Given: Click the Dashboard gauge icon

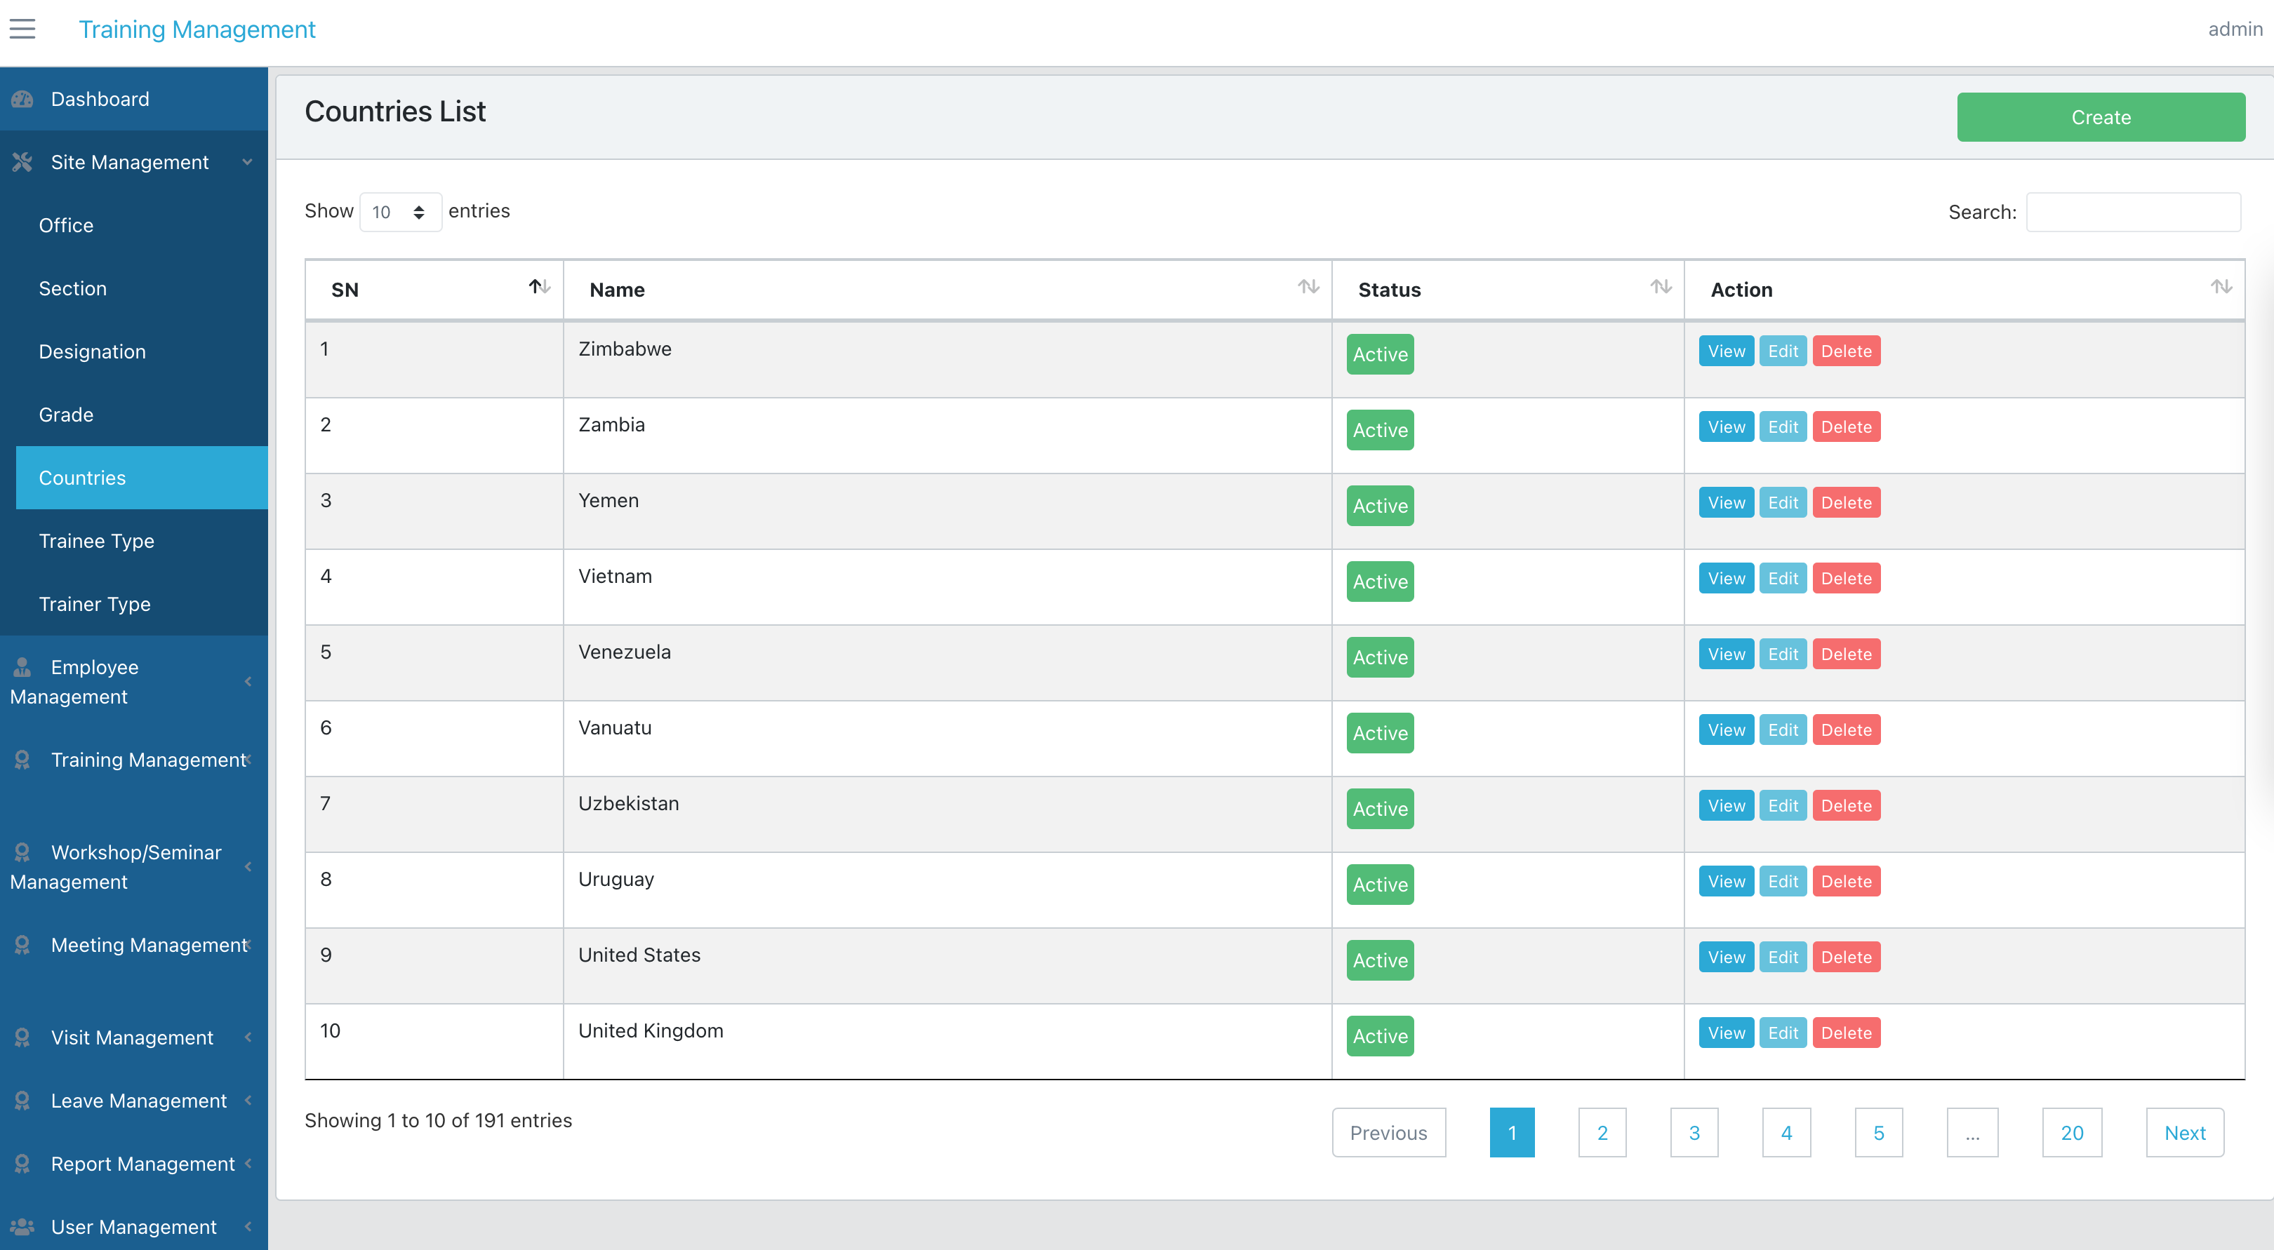Looking at the screenshot, I should [x=22, y=99].
